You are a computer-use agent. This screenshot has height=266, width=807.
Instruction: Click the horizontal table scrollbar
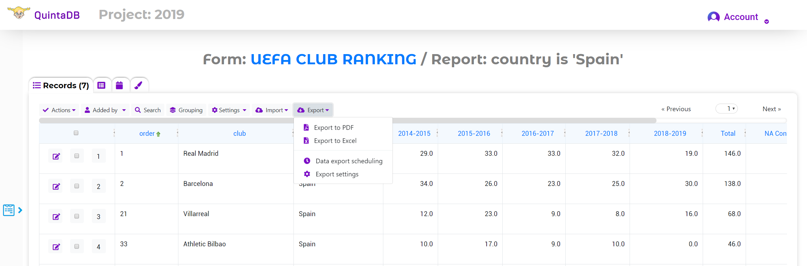348,120
